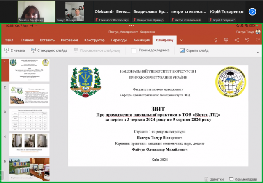Image resolution: width=263 pixels, height=183 pixels.
Task: Switch to the Главная ribbon tab
Action: 27,40
